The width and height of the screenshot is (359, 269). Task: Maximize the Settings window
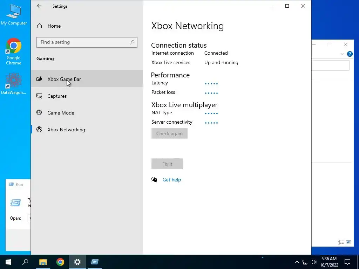[x=287, y=6]
